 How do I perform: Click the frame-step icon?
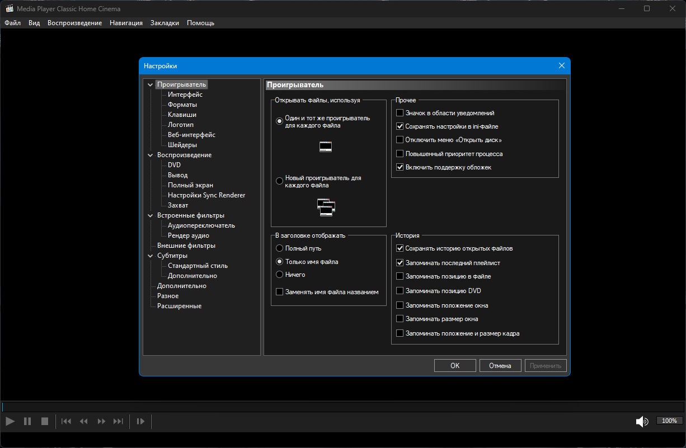140,421
